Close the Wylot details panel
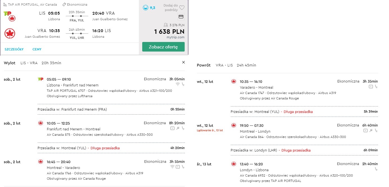This screenshot has height=187, width=389. (184, 62)
